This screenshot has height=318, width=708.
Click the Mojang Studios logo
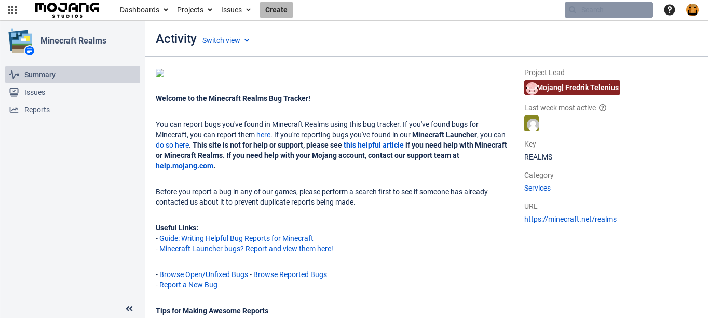click(x=67, y=10)
